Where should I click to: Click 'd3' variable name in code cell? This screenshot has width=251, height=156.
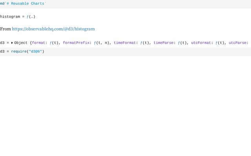pos(2,51)
